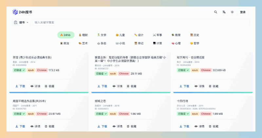
Task: Click the 登录 login button
Action: coord(243,12)
